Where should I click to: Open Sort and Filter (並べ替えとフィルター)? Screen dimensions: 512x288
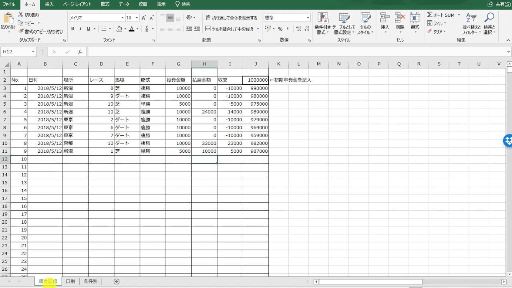tap(472, 24)
